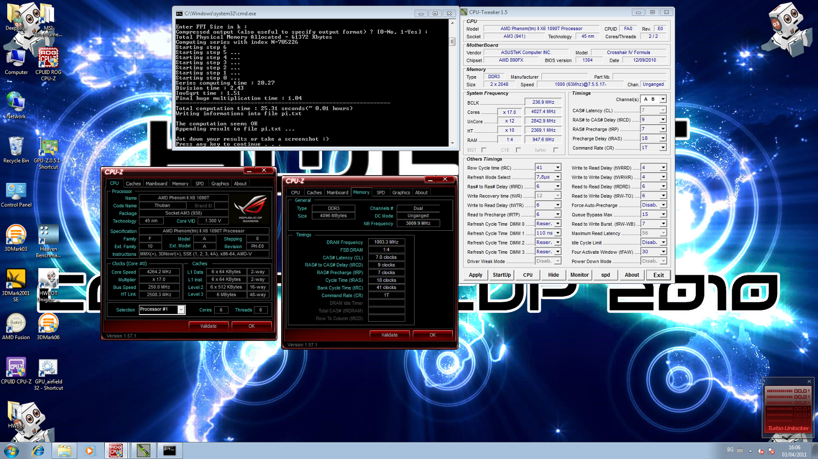Open Windows Explorer taskbar icon
This screenshot has width=818, height=459.
[x=64, y=451]
